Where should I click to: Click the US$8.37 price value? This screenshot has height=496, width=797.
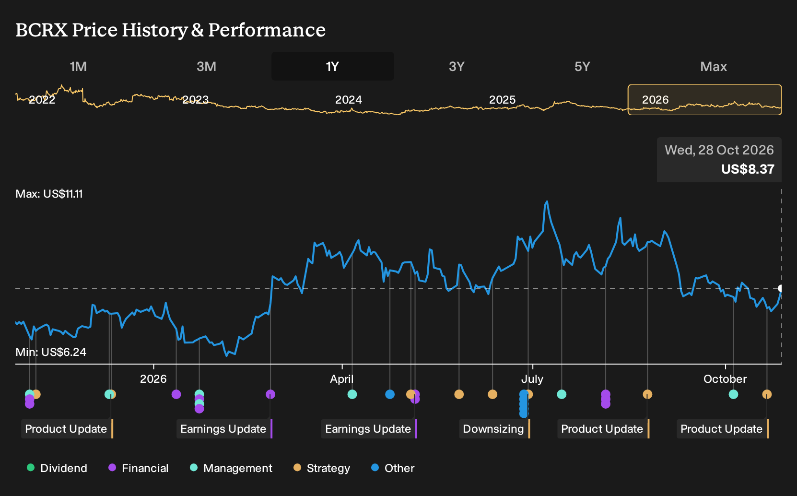(x=748, y=169)
